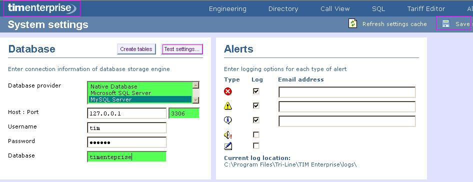Viewport: 473px width, 182px height.
Task: Choose Native Database as the provider
Action: coord(140,86)
